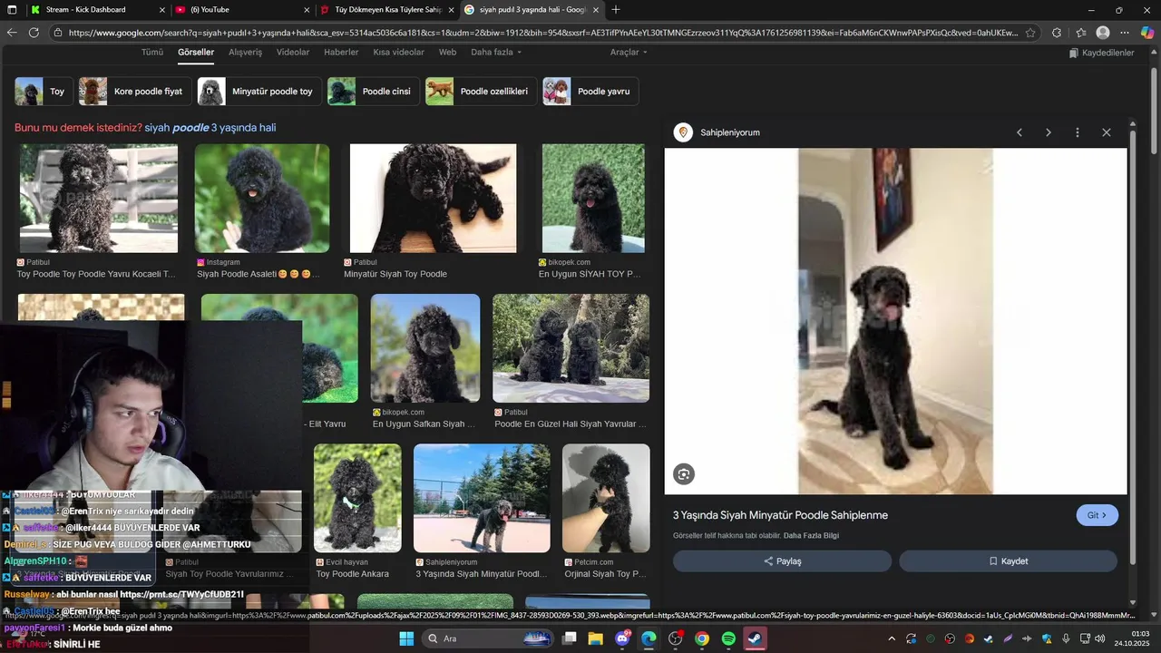Select the Haberler search filter

[341, 53]
